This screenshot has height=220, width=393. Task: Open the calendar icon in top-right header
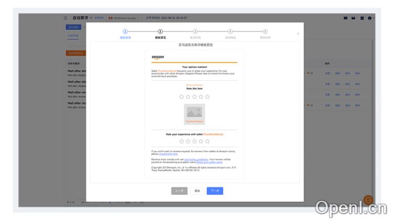tap(345, 18)
